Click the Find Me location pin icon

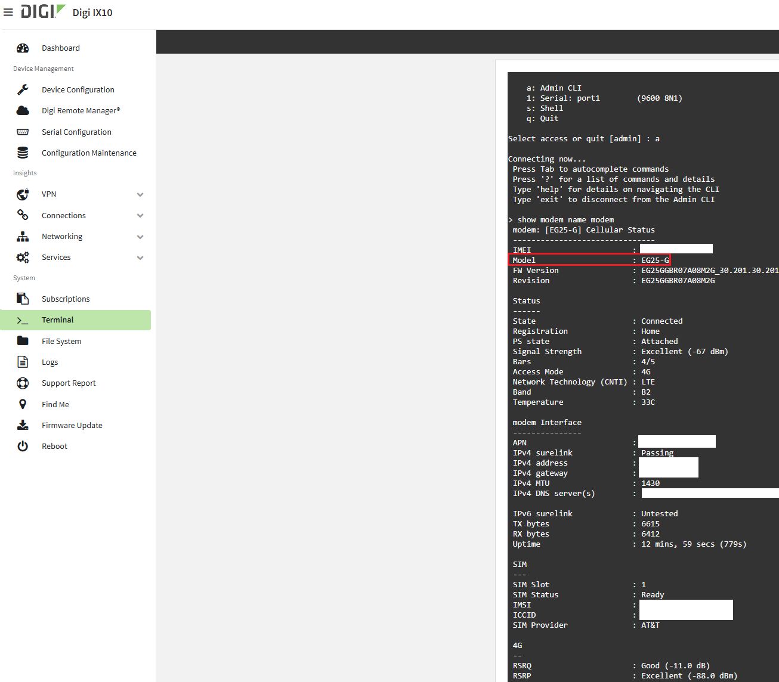point(23,404)
